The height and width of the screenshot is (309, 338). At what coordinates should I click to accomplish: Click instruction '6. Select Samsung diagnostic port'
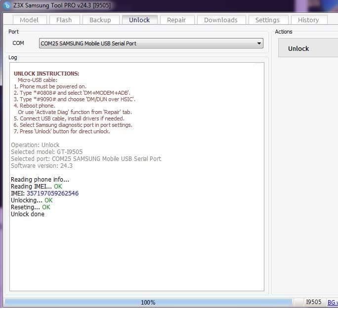[73, 125]
